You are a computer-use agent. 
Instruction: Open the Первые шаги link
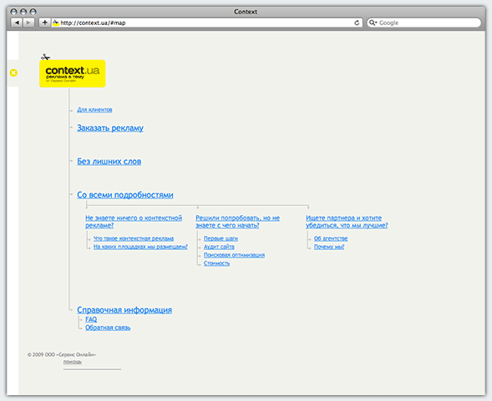pyautogui.click(x=221, y=238)
